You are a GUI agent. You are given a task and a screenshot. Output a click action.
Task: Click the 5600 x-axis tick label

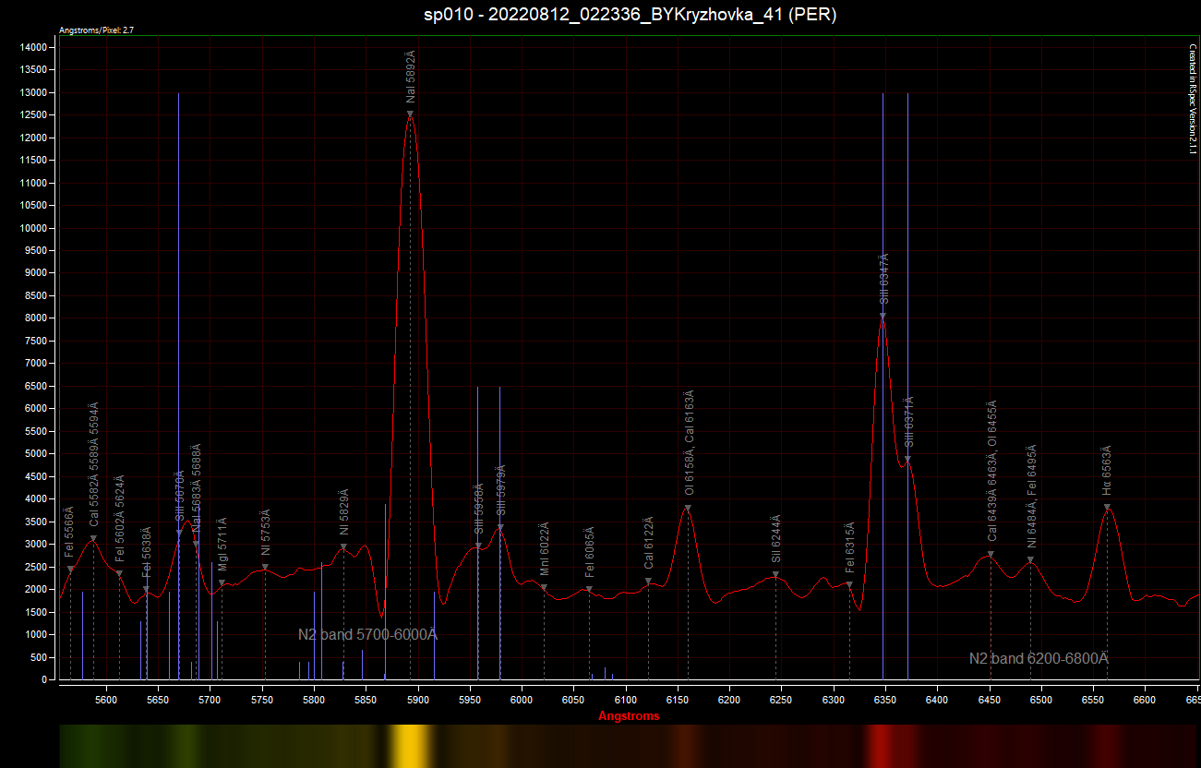point(106,701)
